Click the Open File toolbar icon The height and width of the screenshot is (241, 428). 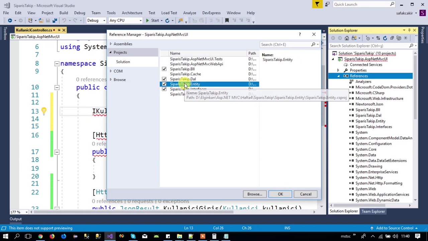click(41, 20)
